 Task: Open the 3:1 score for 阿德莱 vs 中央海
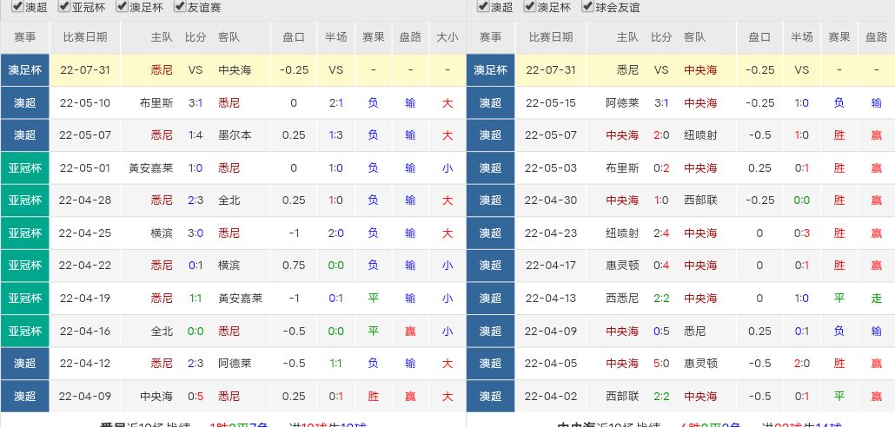click(x=661, y=102)
